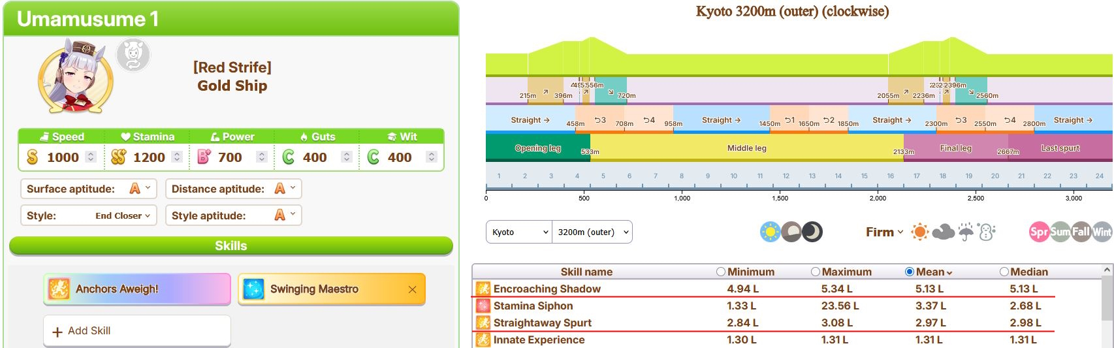
Task: Click Mean column sort arrow
Action: (x=949, y=273)
